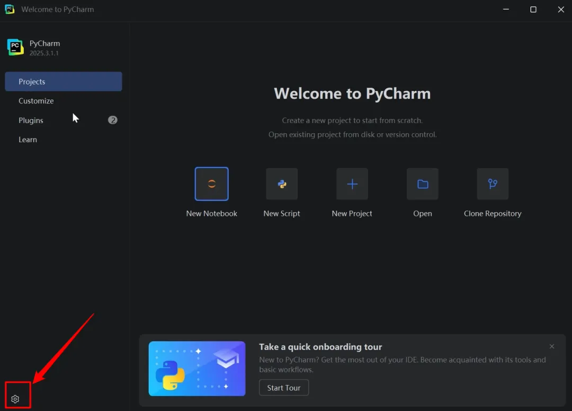Click the New Project label

352,213
